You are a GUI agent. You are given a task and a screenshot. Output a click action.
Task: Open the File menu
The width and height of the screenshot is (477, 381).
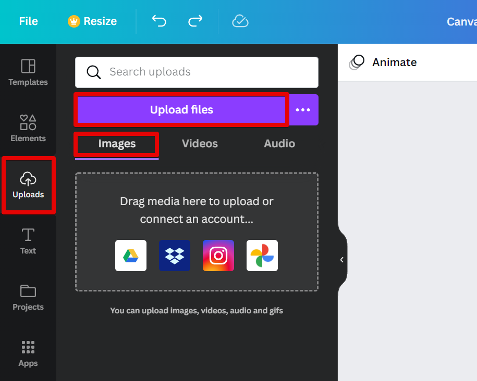tap(29, 21)
